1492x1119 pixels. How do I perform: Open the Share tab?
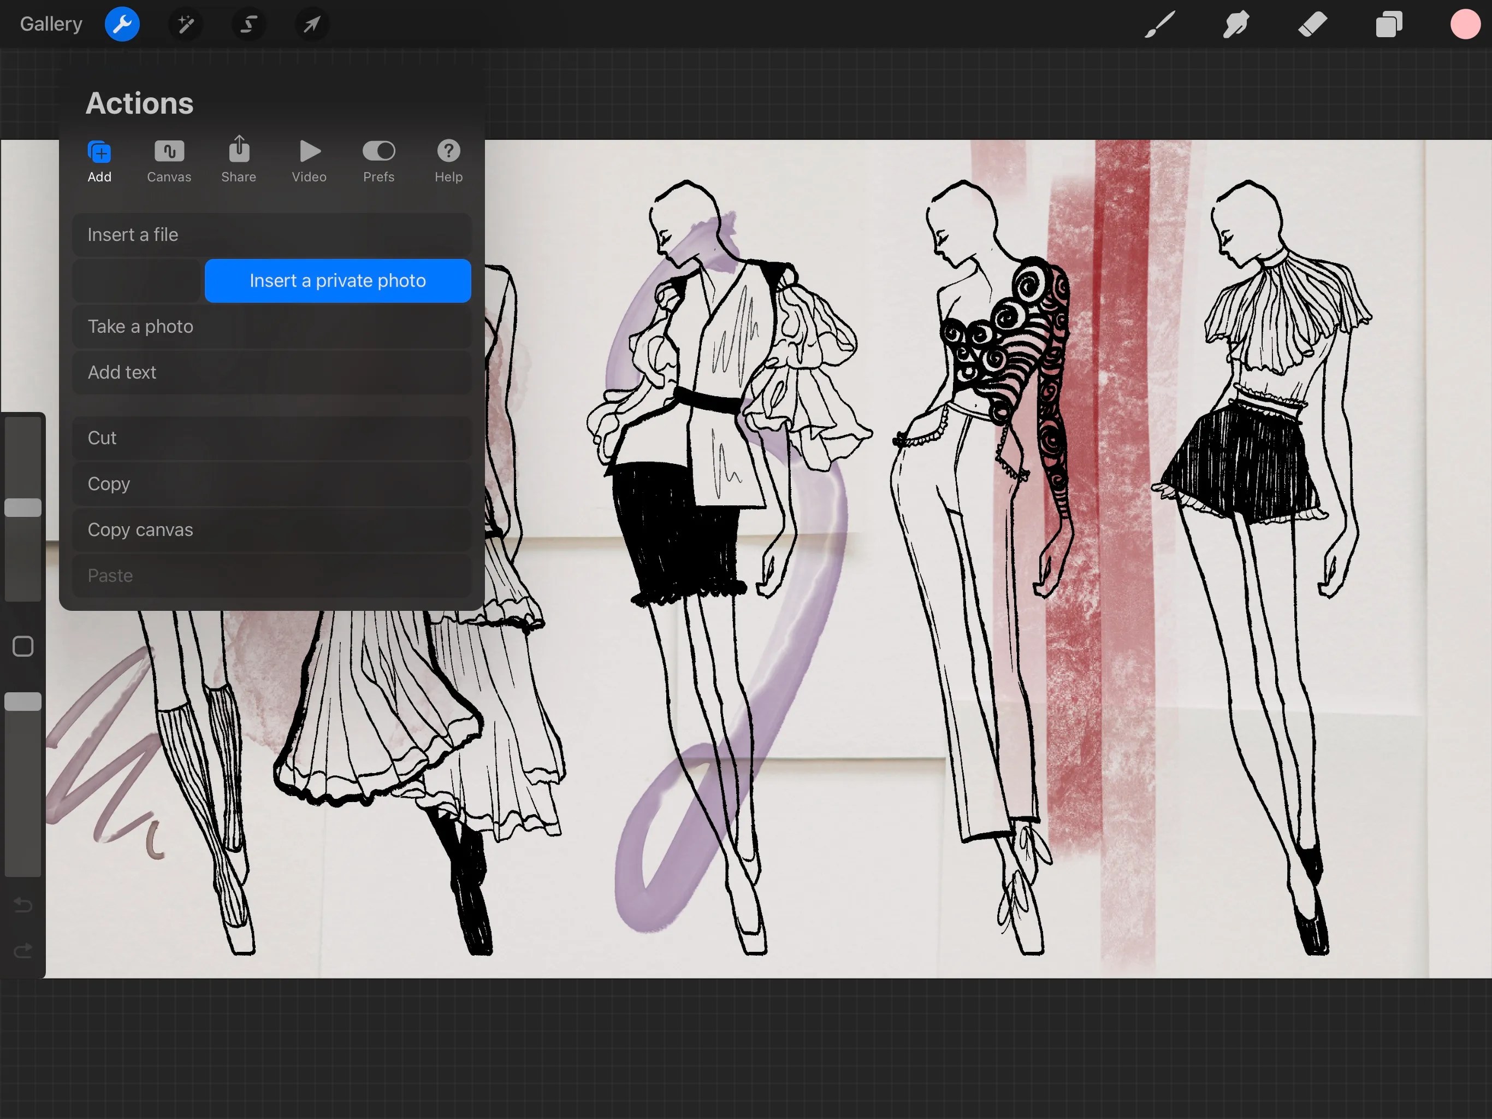click(x=239, y=161)
